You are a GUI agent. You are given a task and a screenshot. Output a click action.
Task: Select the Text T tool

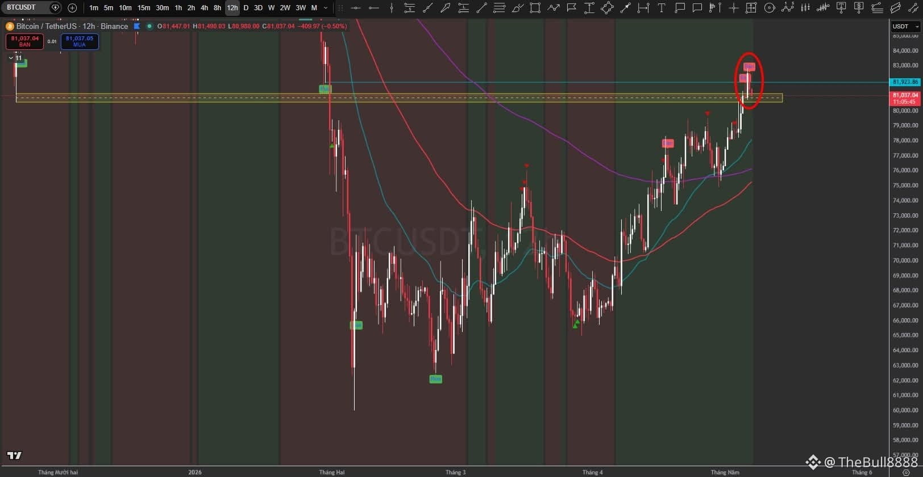tap(661, 8)
